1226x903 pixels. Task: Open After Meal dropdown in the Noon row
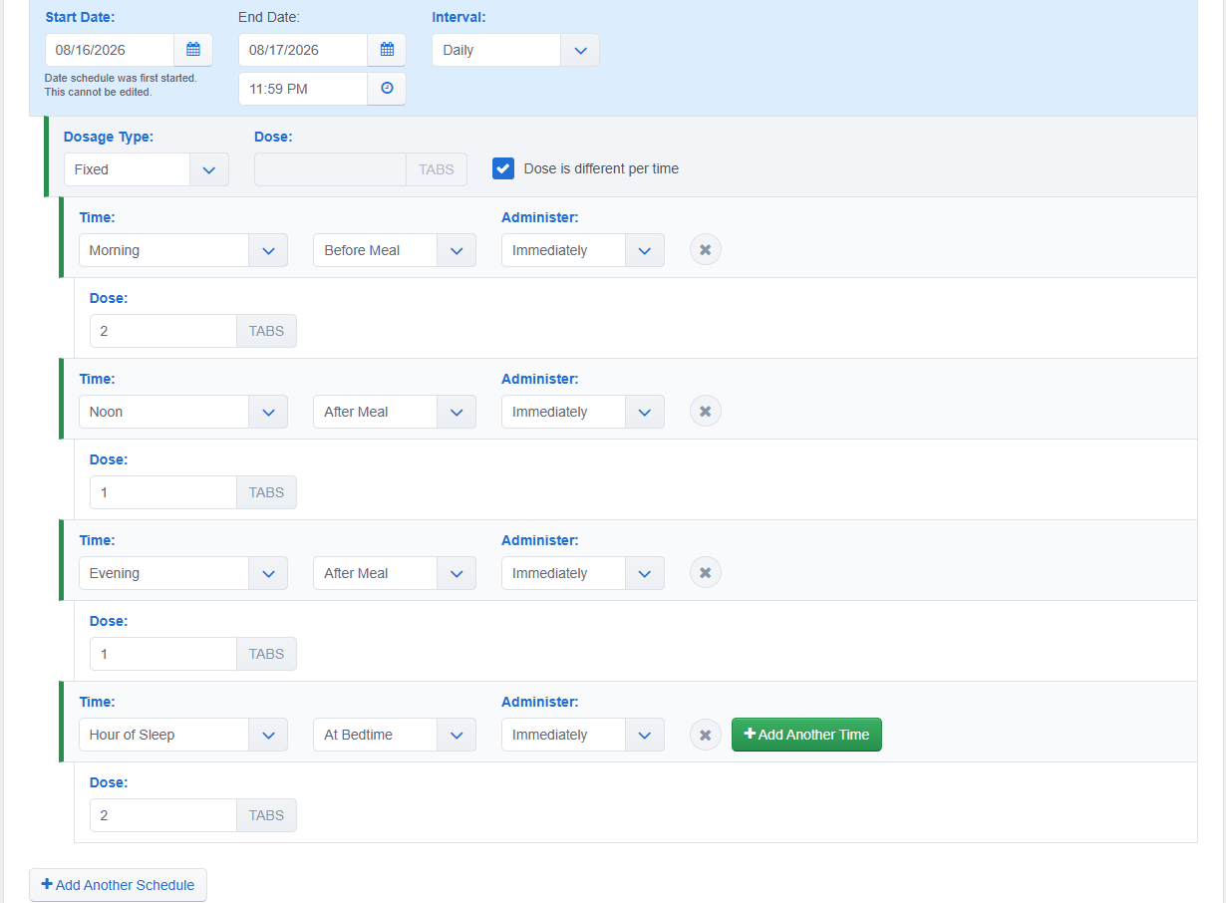pyautogui.click(x=395, y=412)
